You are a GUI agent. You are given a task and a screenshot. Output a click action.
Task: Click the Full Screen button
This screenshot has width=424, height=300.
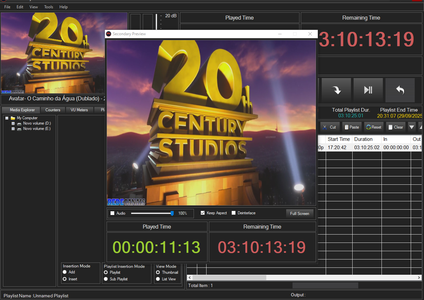(x=299, y=214)
